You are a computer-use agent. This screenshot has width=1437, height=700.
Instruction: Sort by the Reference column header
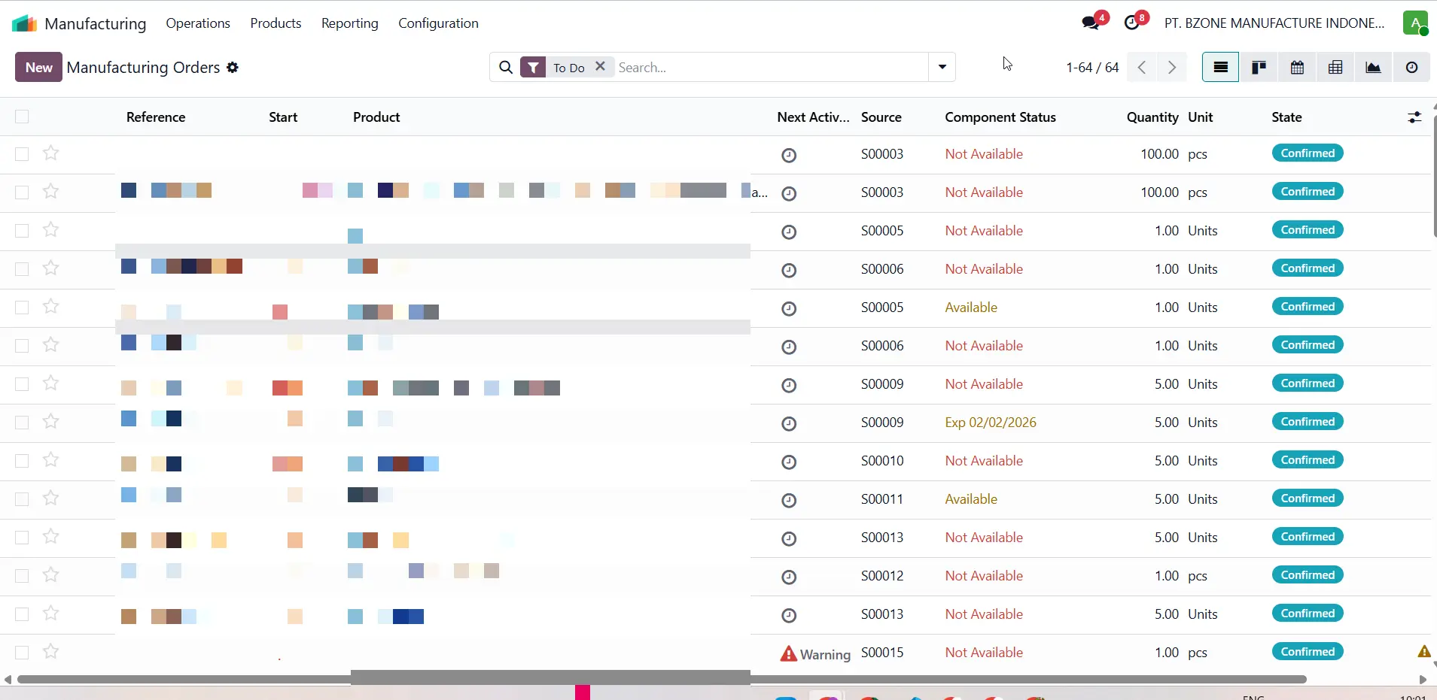tap(156, 117)
